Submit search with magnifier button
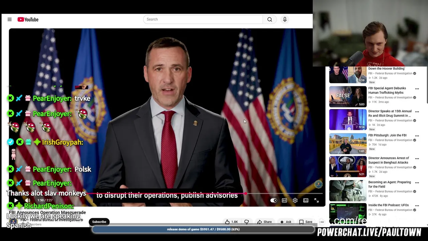 point(270,19)
